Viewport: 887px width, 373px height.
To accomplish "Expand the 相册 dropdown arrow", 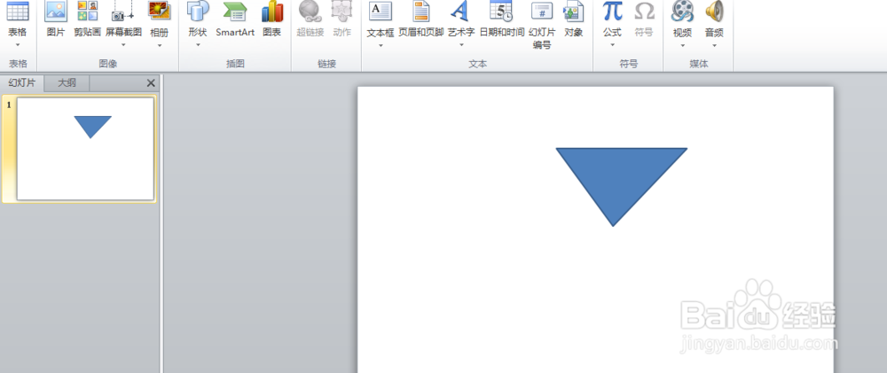I will click(x=159, y=44).
